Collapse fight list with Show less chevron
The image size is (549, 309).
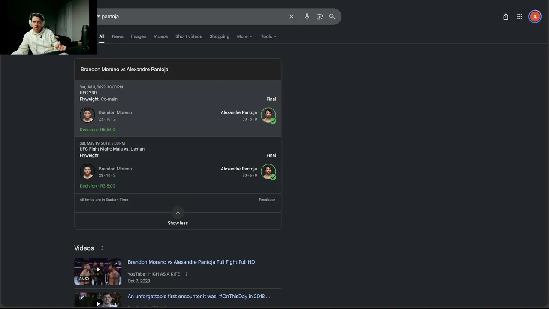(x=178, y=213)
